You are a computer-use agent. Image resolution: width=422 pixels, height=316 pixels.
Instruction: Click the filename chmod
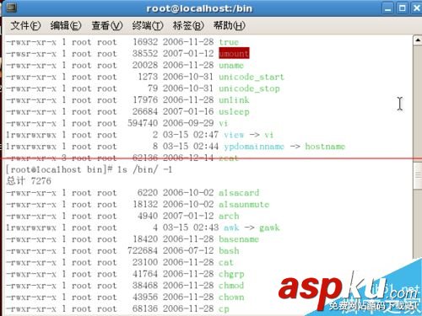pos(231,286)
